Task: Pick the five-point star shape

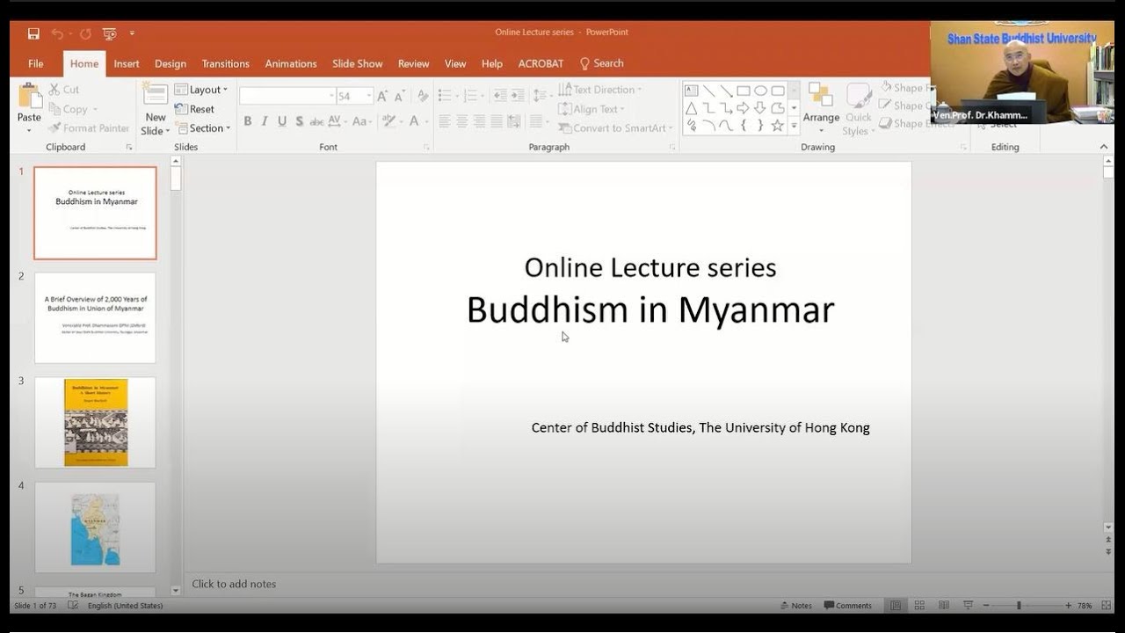Action: (777, 125)
